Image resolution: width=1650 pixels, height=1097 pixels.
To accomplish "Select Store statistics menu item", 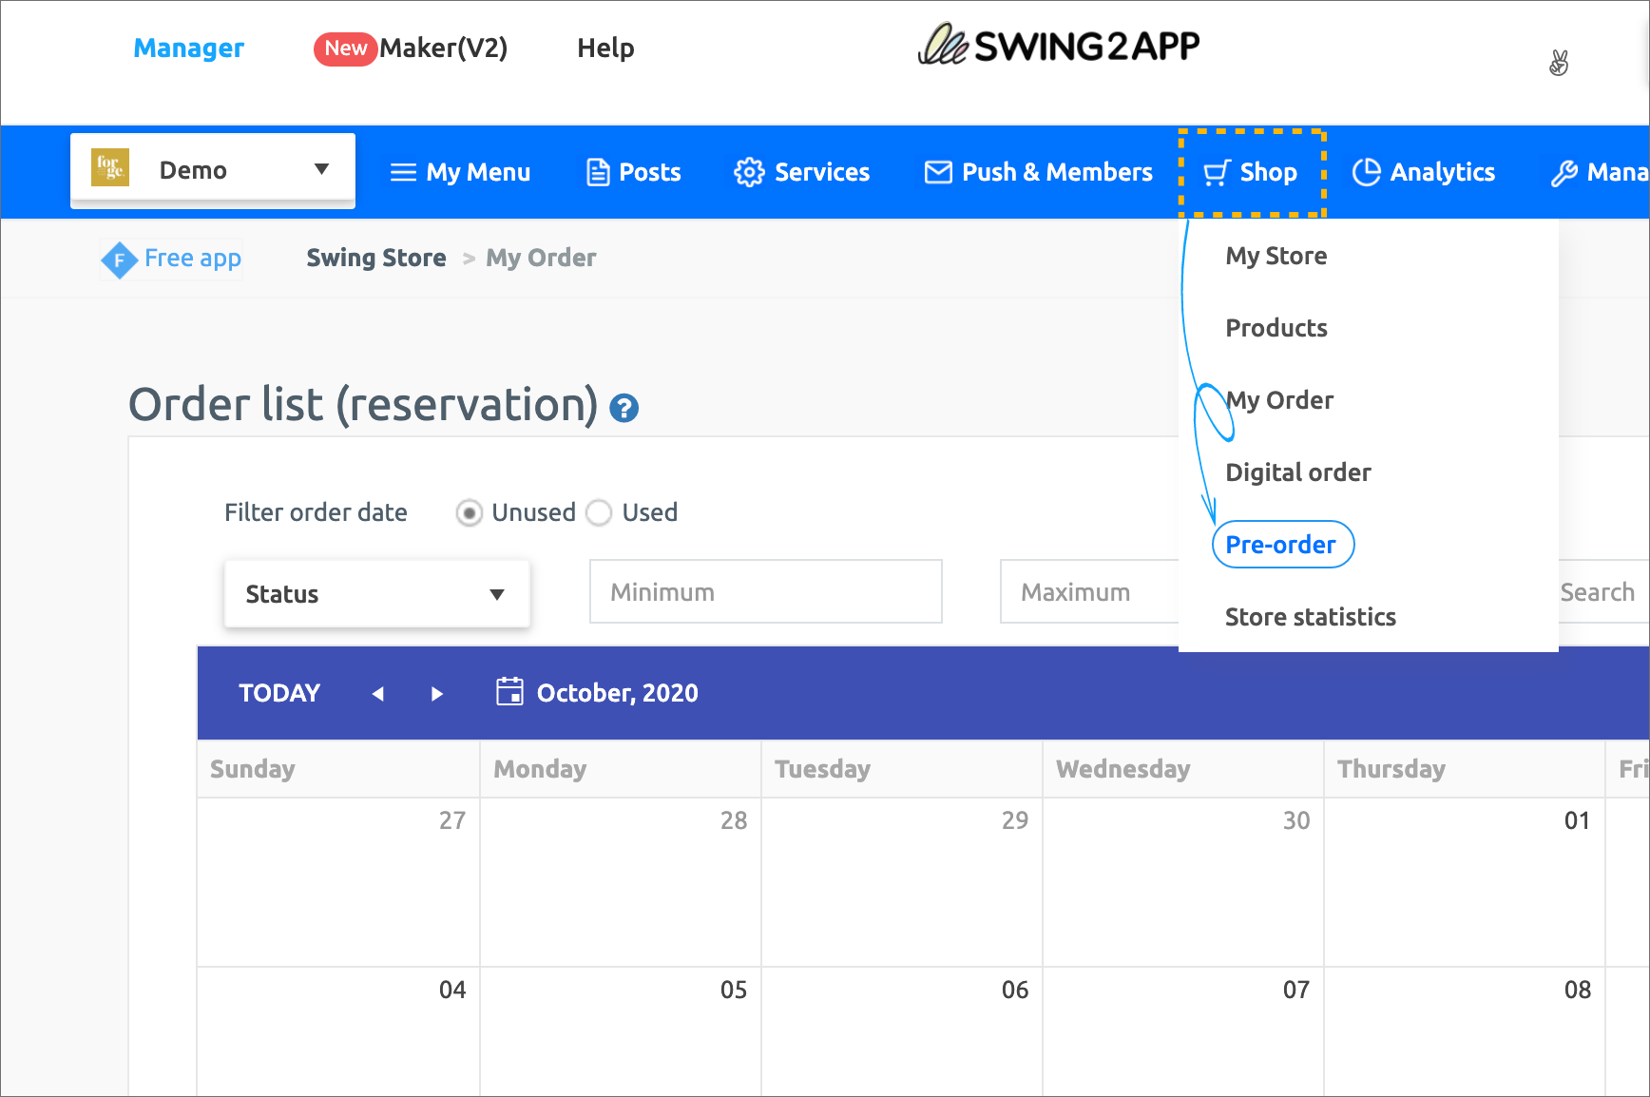I will pos(1310,617).
